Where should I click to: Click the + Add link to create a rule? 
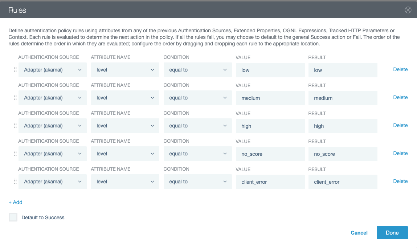15,202
